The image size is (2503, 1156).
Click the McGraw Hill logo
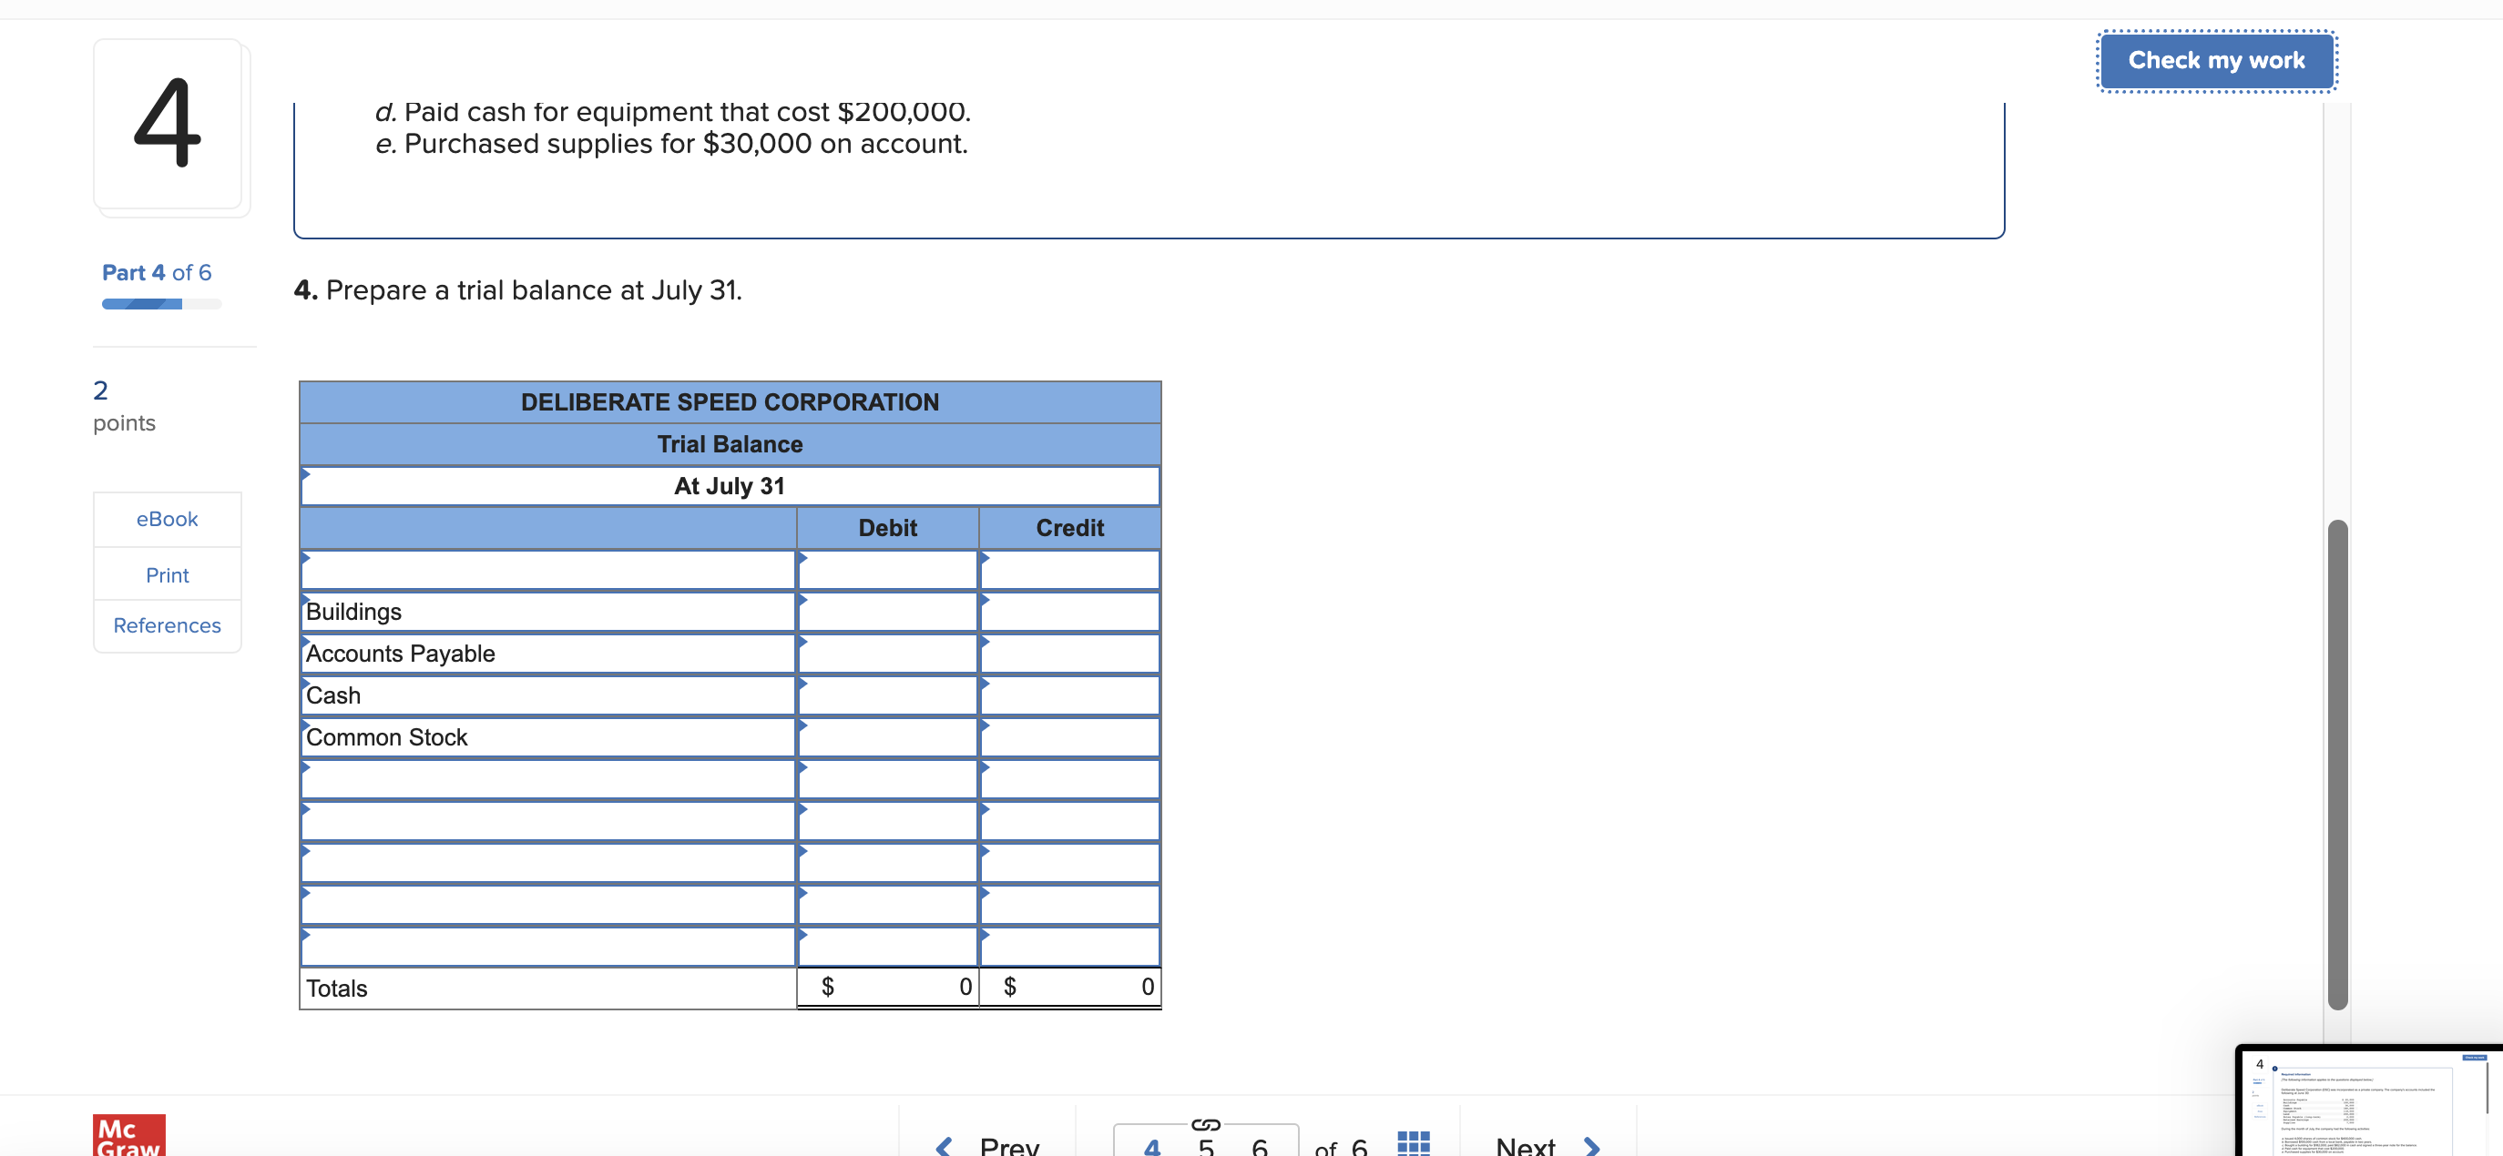pyautogui.click(x=128, y=1138)
